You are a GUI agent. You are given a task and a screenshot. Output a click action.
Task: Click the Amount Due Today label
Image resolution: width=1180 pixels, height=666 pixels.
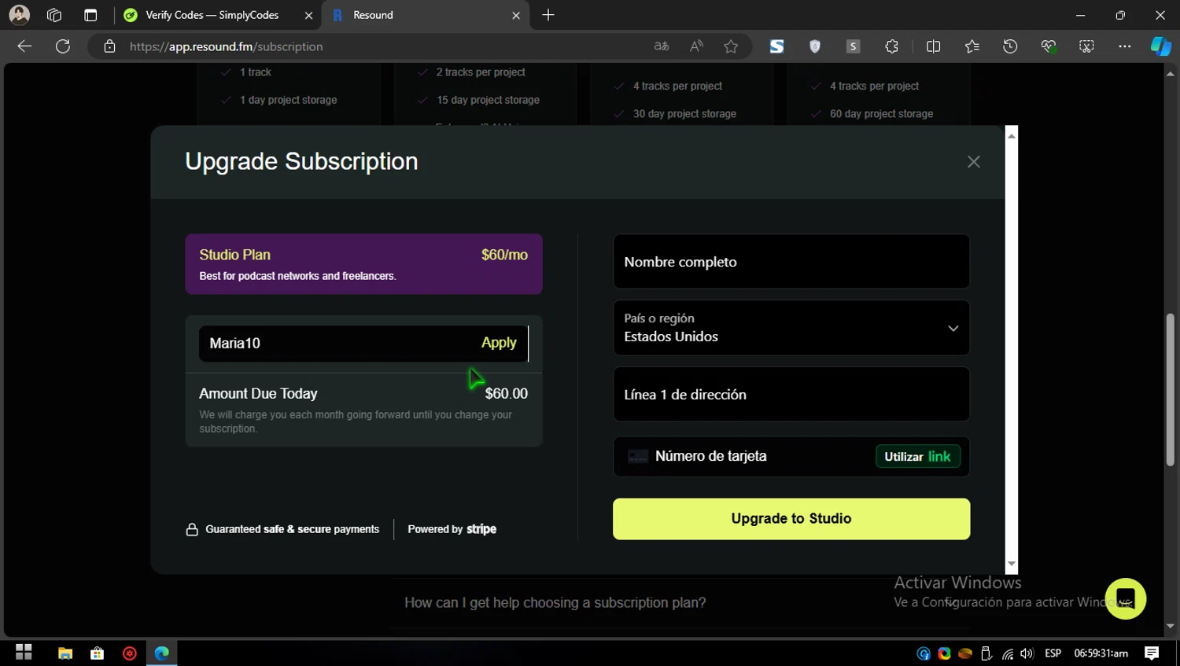258,393
